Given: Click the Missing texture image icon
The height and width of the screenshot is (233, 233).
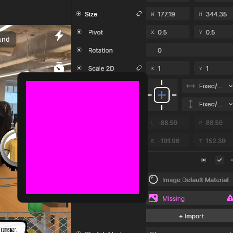Looking at the screenshot, I should click(x=153, y=199).
